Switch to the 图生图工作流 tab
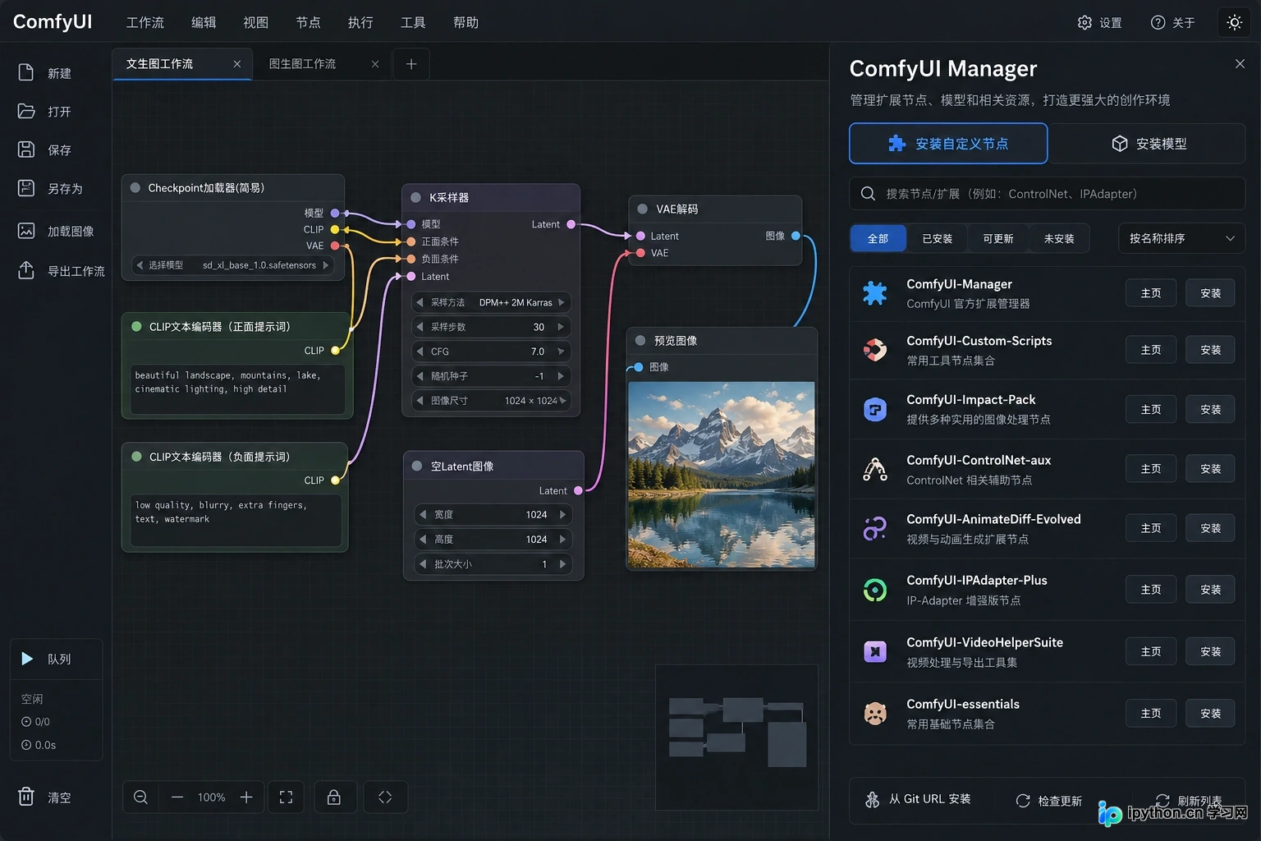1261x841 pixels. tap(303, 64)
